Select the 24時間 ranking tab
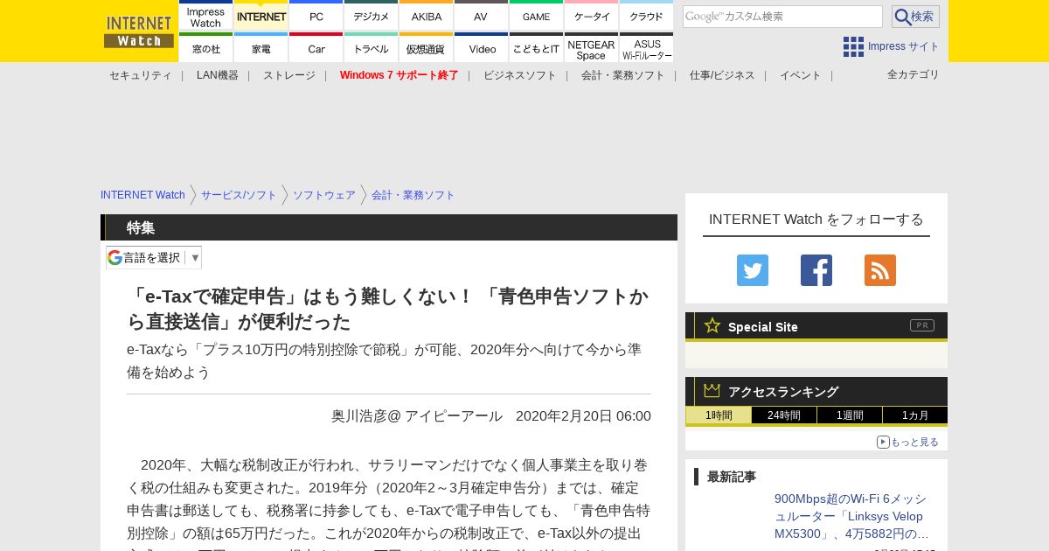This screenshot has width=1049, height=551. [x=784, y=415]
